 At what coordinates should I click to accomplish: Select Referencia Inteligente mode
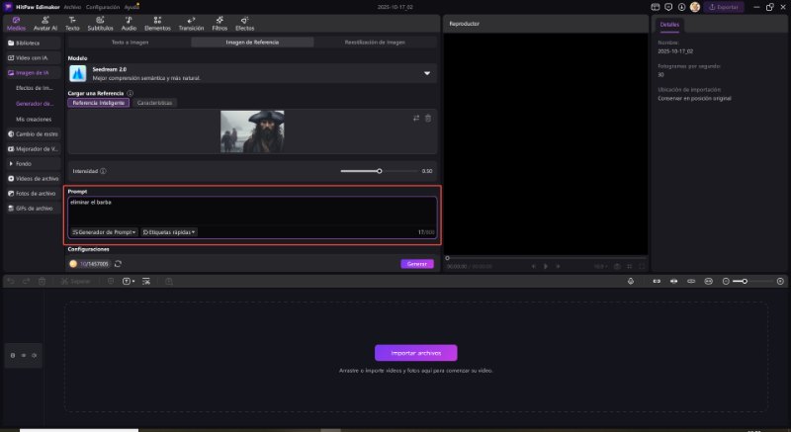[99, 103]
